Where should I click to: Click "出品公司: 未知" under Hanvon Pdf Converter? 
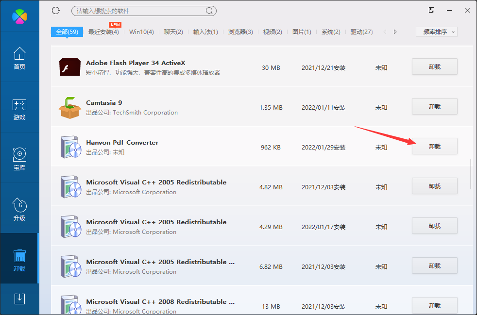pos(105,152)
